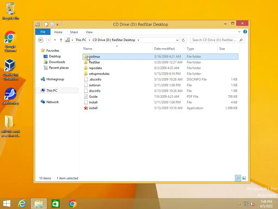278x209 pixels.
Task: Refresh the folder view
Action: (183, 40)
